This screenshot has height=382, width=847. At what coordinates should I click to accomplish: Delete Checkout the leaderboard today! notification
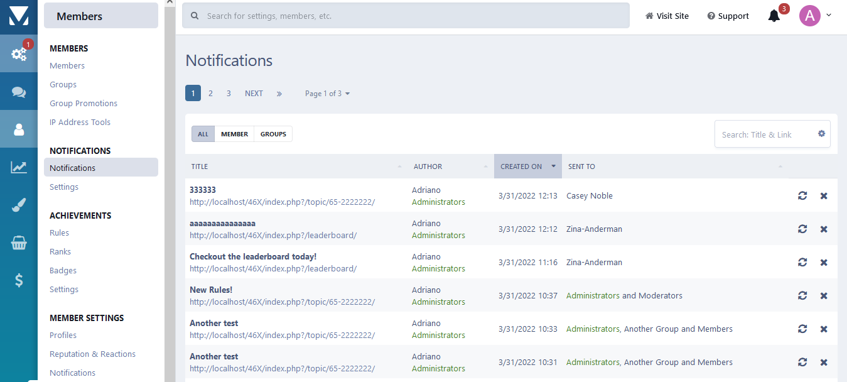coord(824,263)
